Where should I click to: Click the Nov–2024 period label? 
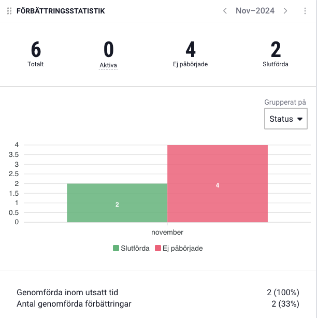click(255, 11)
